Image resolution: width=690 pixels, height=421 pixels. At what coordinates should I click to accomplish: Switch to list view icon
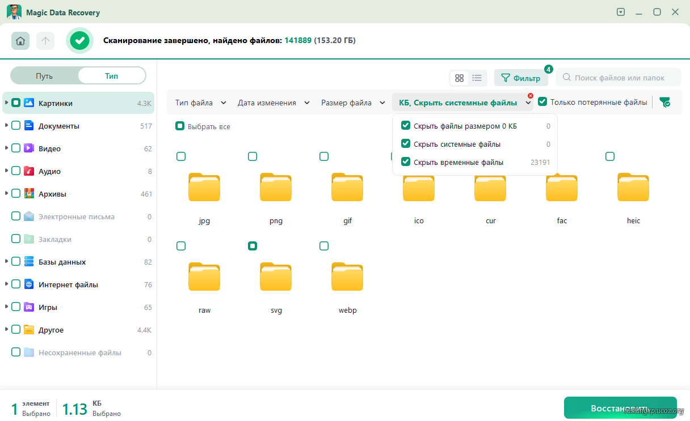(x=477, y=78)
